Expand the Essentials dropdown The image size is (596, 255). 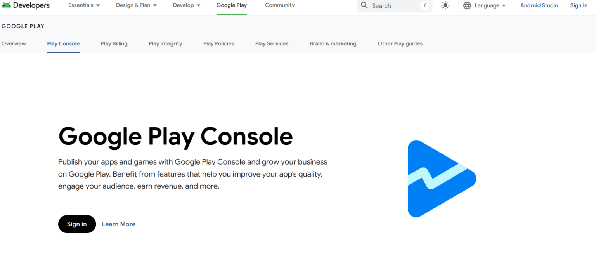pyautogui.click(x=83, y=5)
